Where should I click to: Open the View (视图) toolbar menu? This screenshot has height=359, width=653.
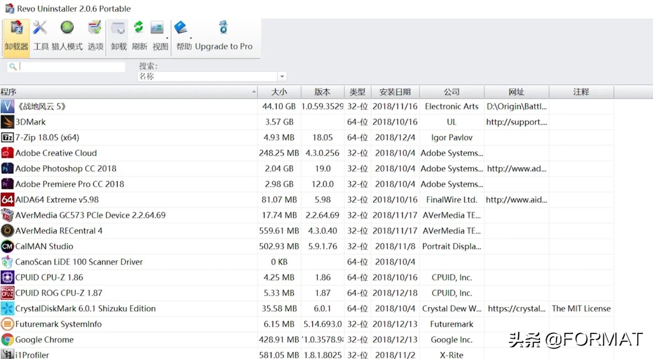[x=160, y=36]
